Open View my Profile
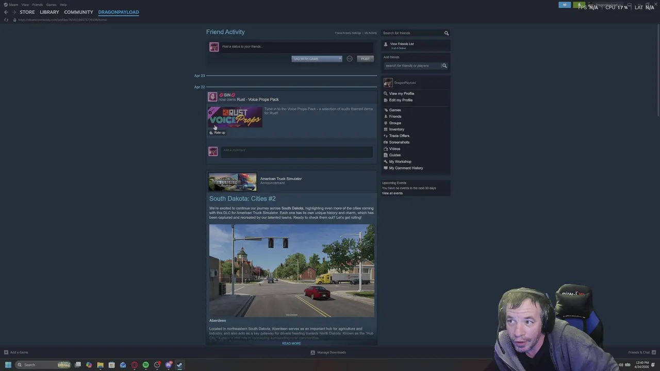660x371 pixels. pyautogui.click(x=402, y=93)
